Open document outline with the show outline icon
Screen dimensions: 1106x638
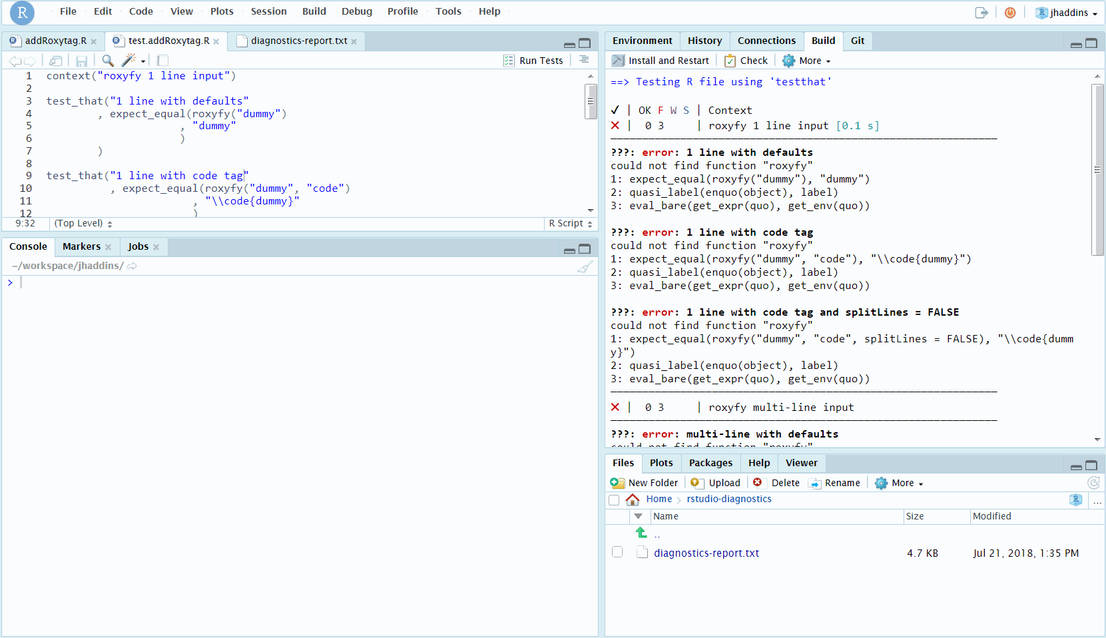[x=584, y=60]
